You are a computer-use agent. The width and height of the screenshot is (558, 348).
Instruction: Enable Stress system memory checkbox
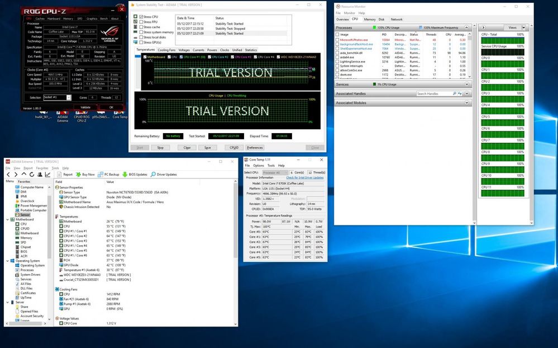click(141, 32)
